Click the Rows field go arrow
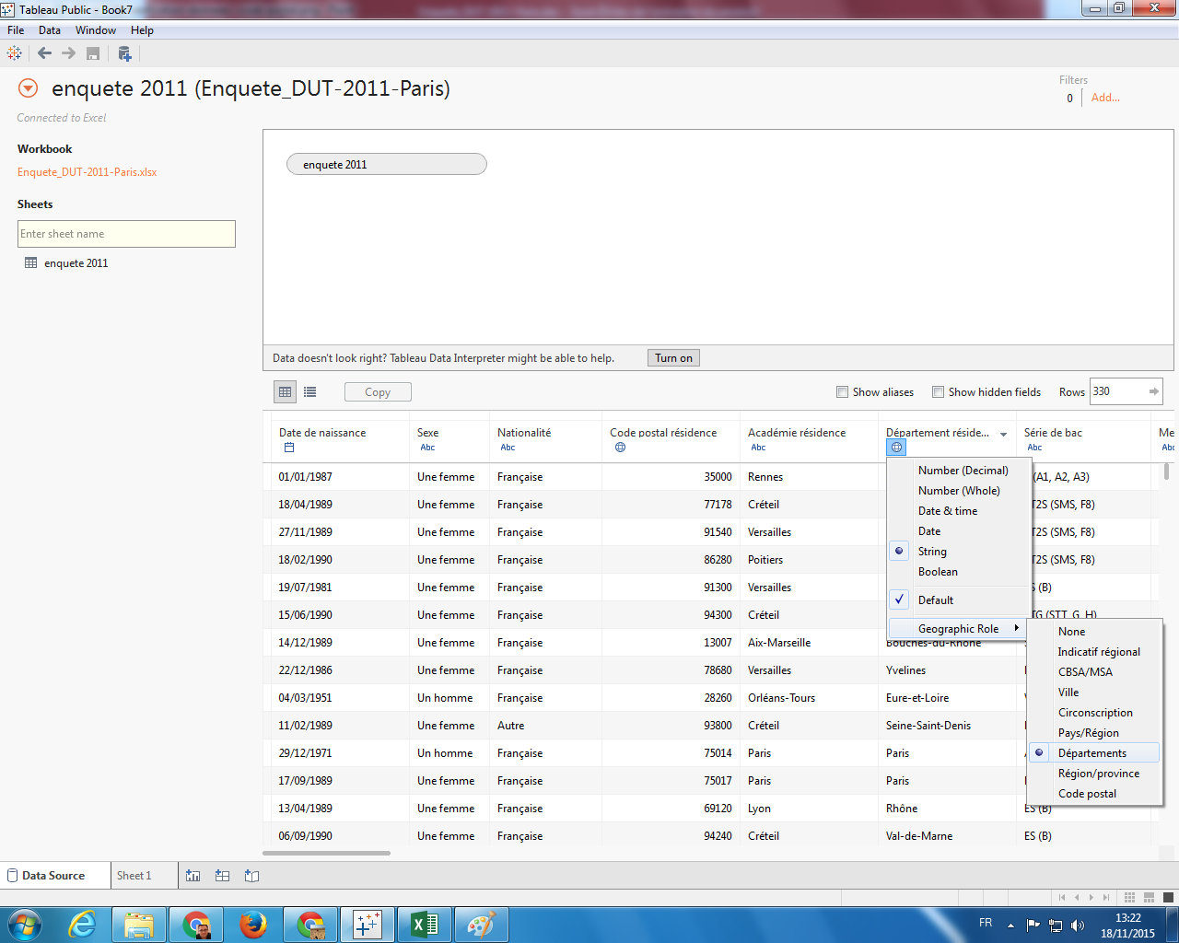 pos(1153,391)
